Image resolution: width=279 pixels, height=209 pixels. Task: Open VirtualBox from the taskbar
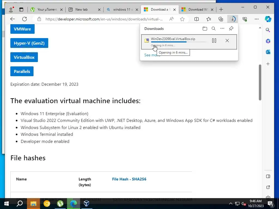tap(86, 204)
